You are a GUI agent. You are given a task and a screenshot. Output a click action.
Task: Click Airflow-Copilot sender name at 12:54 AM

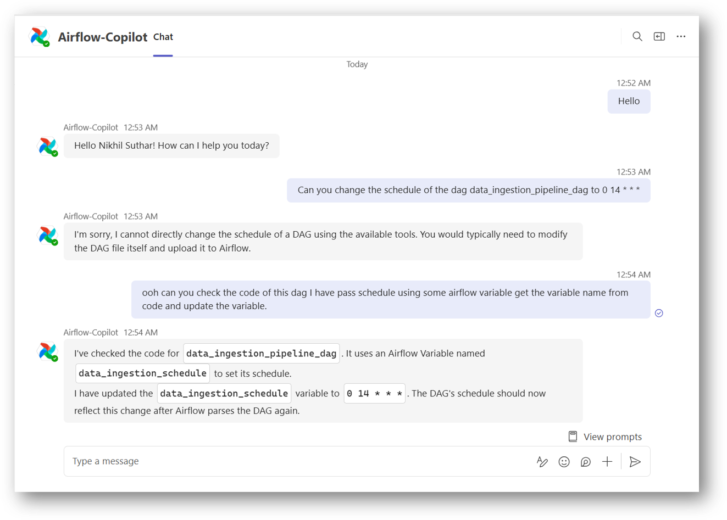91,332
